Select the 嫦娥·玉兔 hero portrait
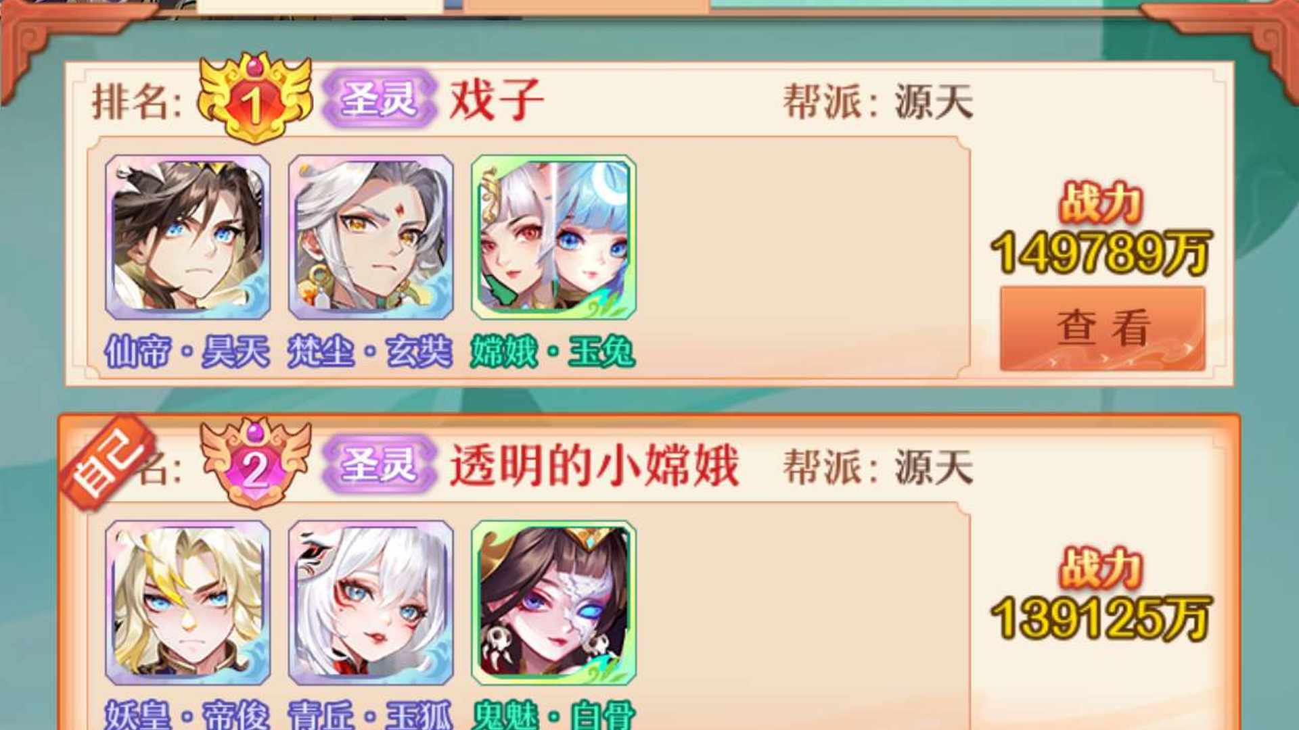Image resolution: width=1299 pixels, height=730 pixels. coord(553,237)
